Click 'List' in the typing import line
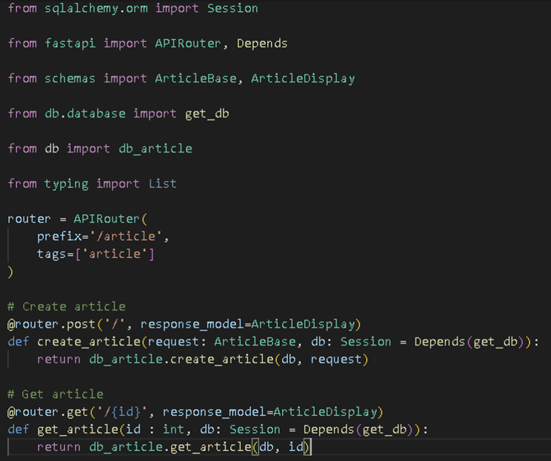This screenshot has height=461, width=551. tap(162, 184)
